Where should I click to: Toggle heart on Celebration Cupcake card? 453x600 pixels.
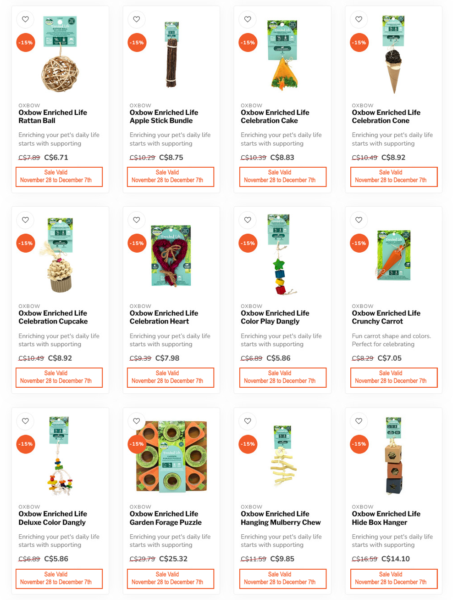pos(25,220)
